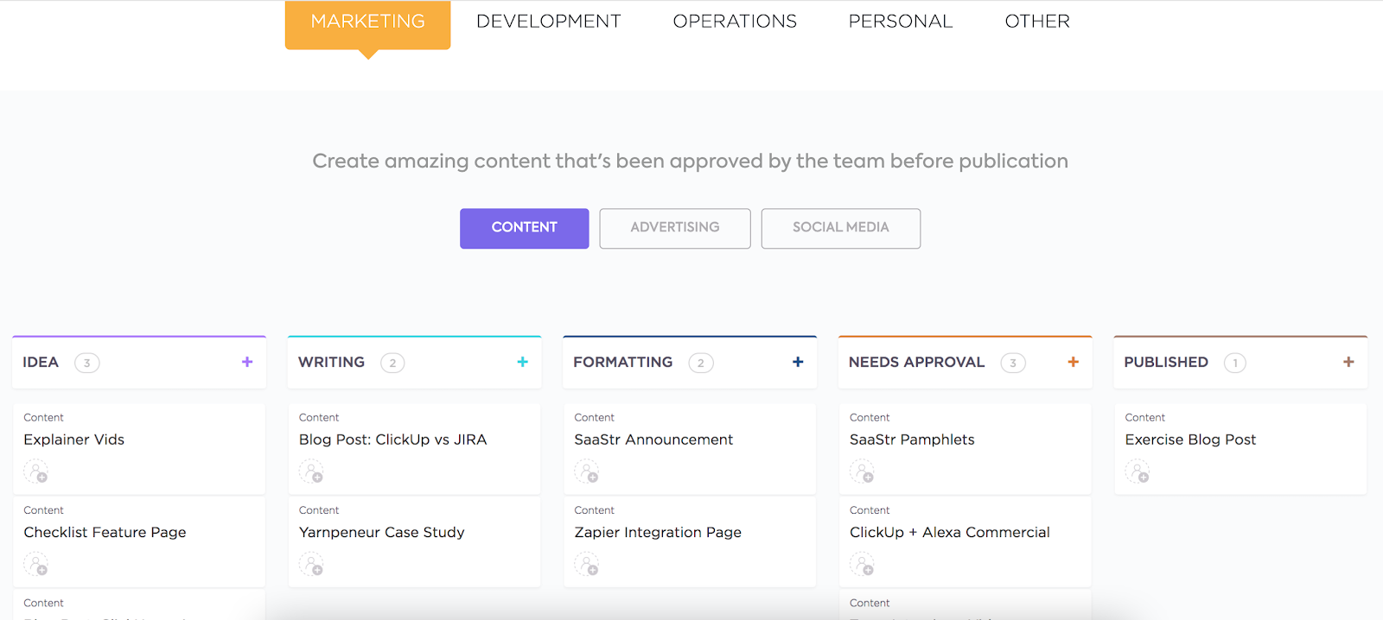Select the CONTENT button
The height and width of the screenshot is (620, 1383).
coord(525,228)
